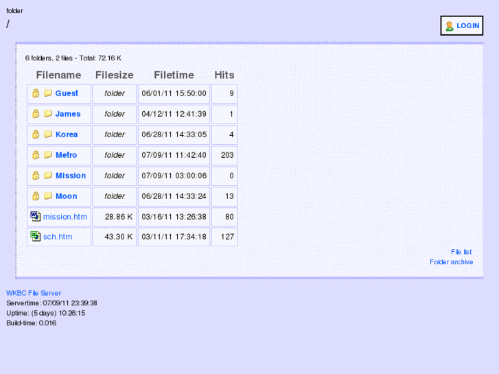Click the lock icon beside Mission
Viewport: 499px width, 374px height.
pos(36,176)
